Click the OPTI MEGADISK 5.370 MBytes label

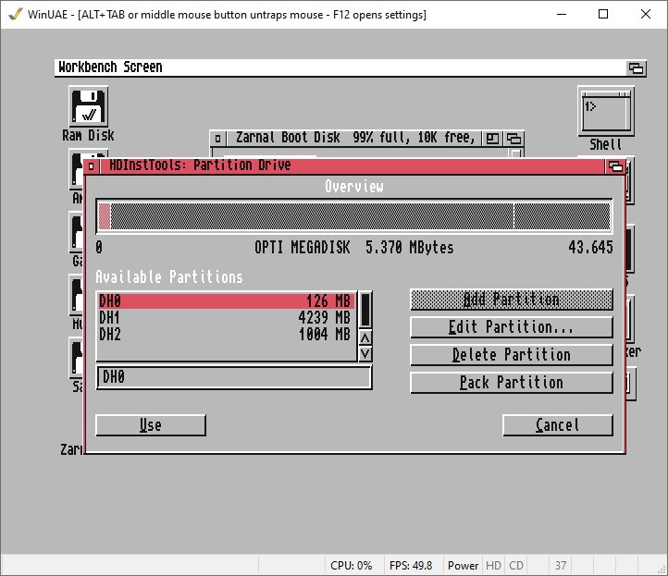click(354, 248)
